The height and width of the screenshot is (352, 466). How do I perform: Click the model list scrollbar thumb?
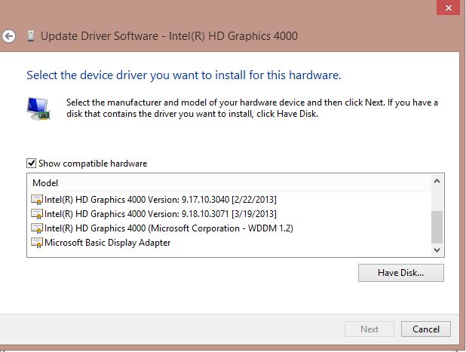tap(437, 227)
